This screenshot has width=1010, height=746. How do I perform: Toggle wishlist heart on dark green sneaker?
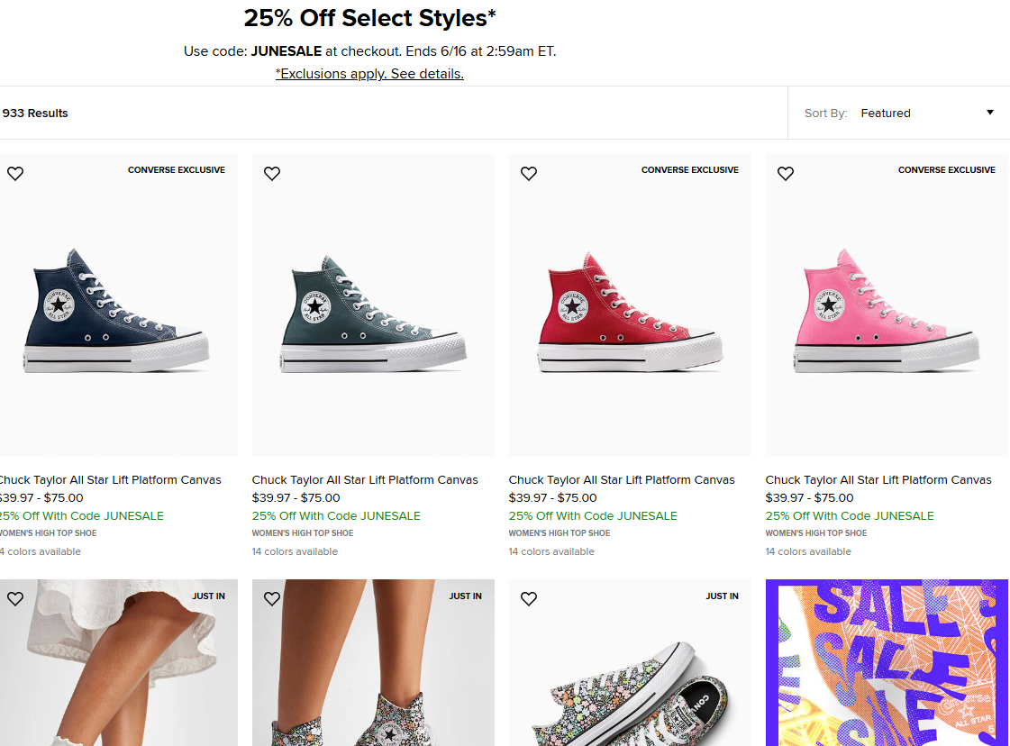pos(272,174)
